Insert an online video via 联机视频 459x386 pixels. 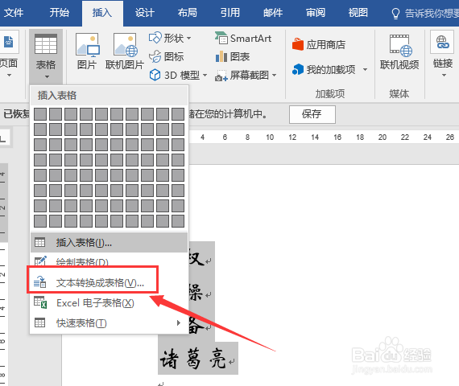[399, 52]
